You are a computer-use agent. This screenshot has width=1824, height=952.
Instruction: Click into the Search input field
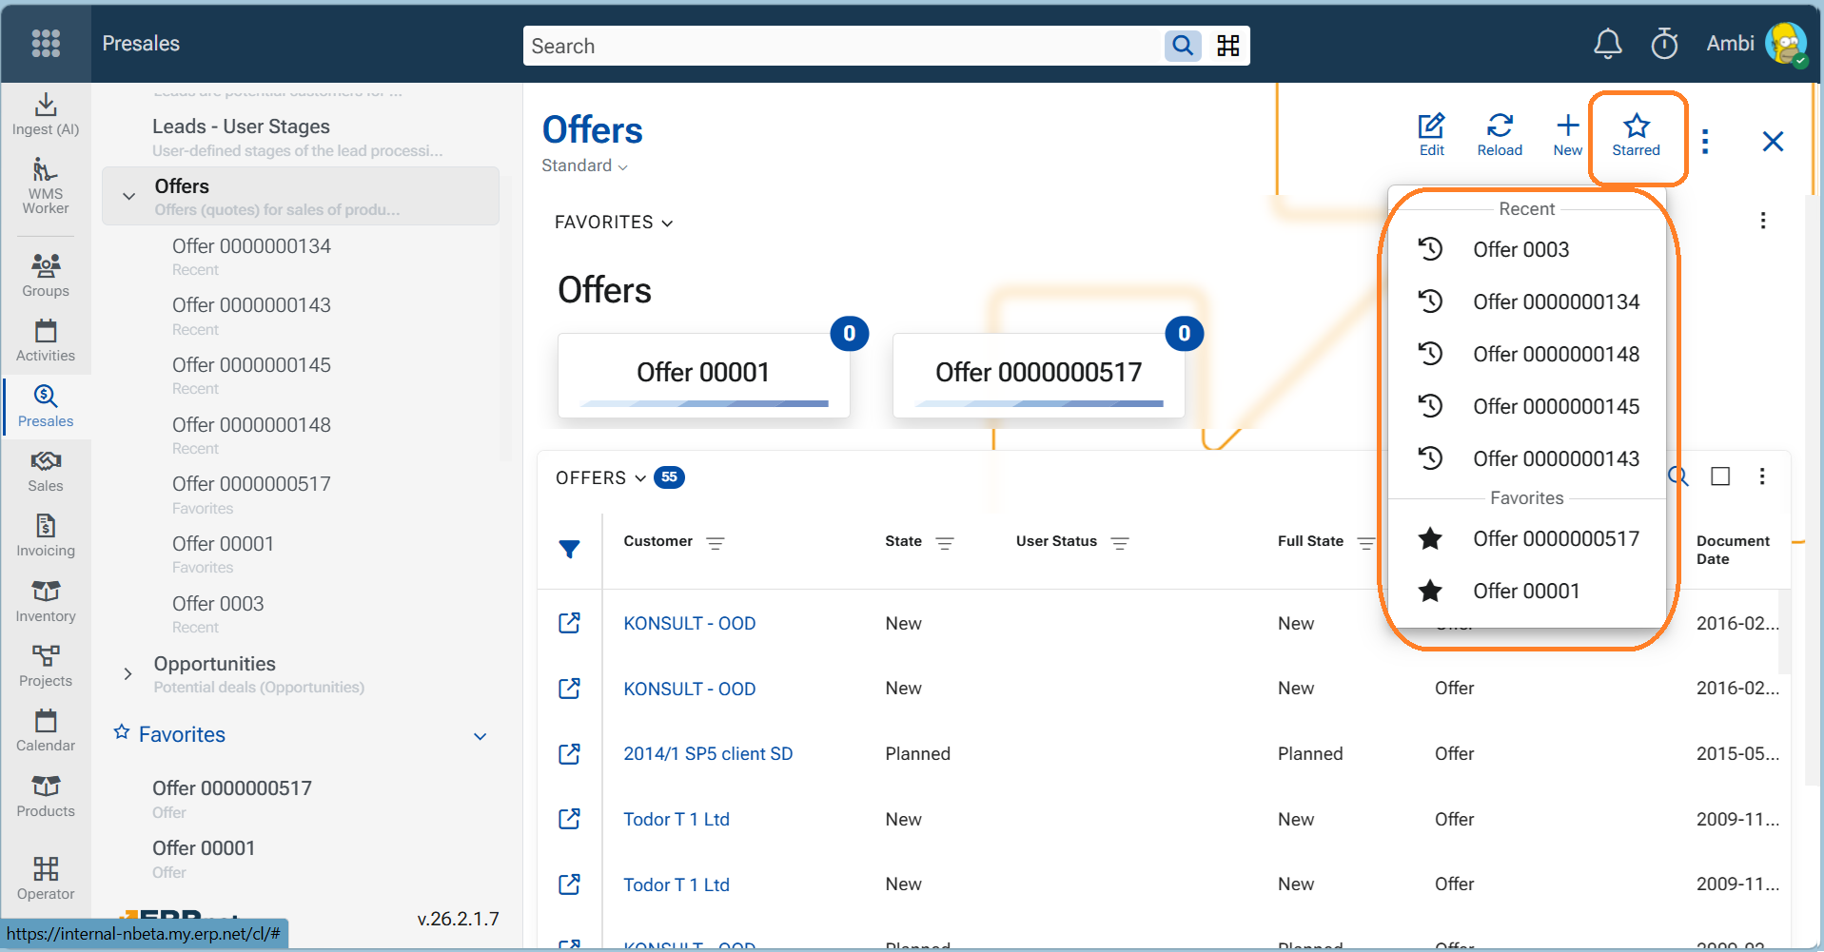click(842, 46)
